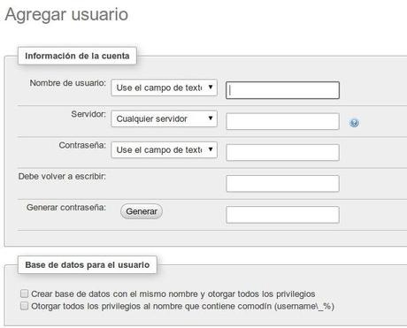407x328 pixels.
Task: Click the 'Debe volver a escribir' input field
Action: click(282, 184)
